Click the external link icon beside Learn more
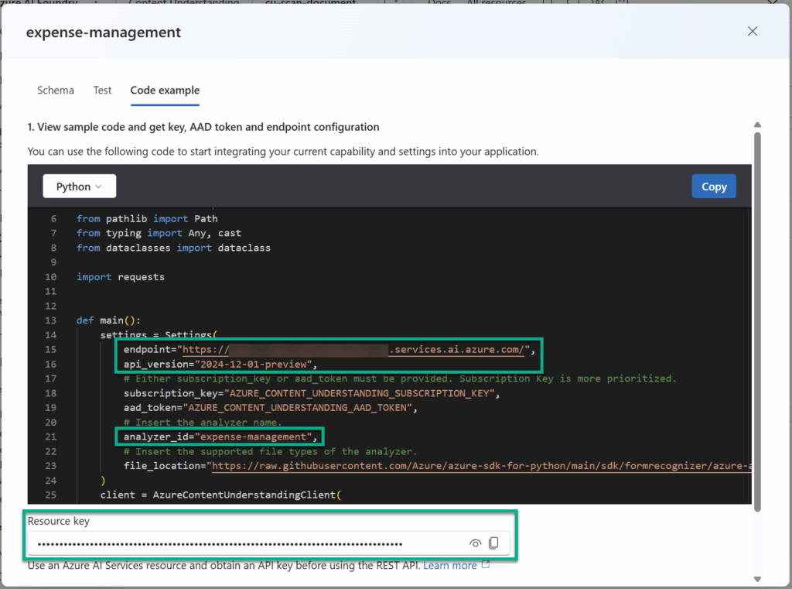 pyautogui.click(x=486, y=564)
